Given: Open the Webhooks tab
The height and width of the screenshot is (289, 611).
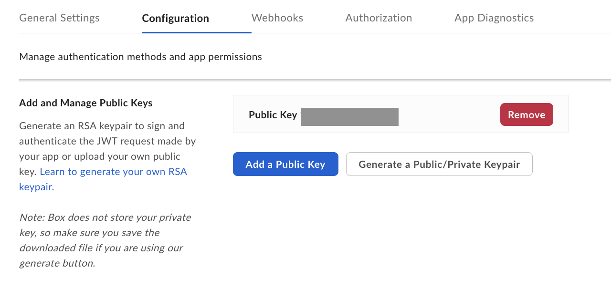Looking at the screenshot, I should tap(277, 18).
